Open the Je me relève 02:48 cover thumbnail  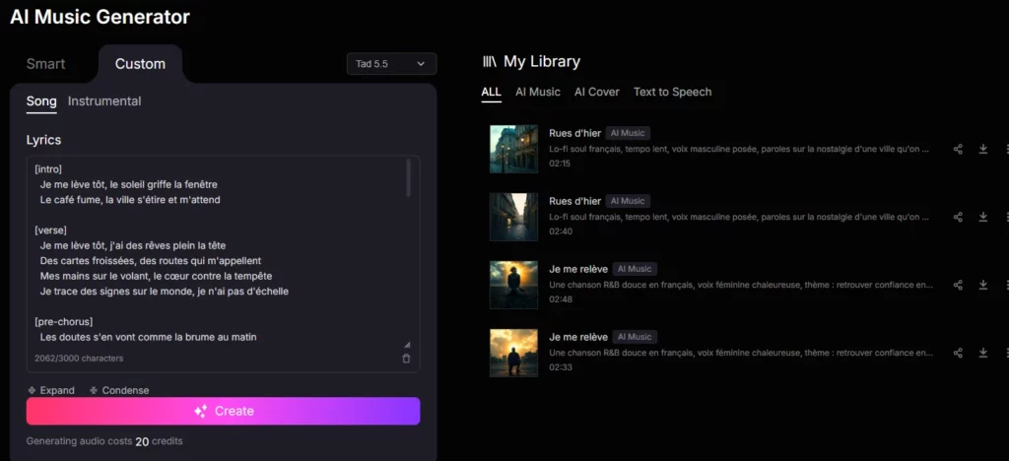513,285
